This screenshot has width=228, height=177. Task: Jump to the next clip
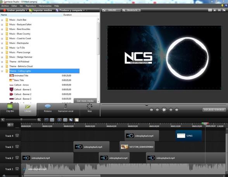pyautogui.click(x=177, y=110)
